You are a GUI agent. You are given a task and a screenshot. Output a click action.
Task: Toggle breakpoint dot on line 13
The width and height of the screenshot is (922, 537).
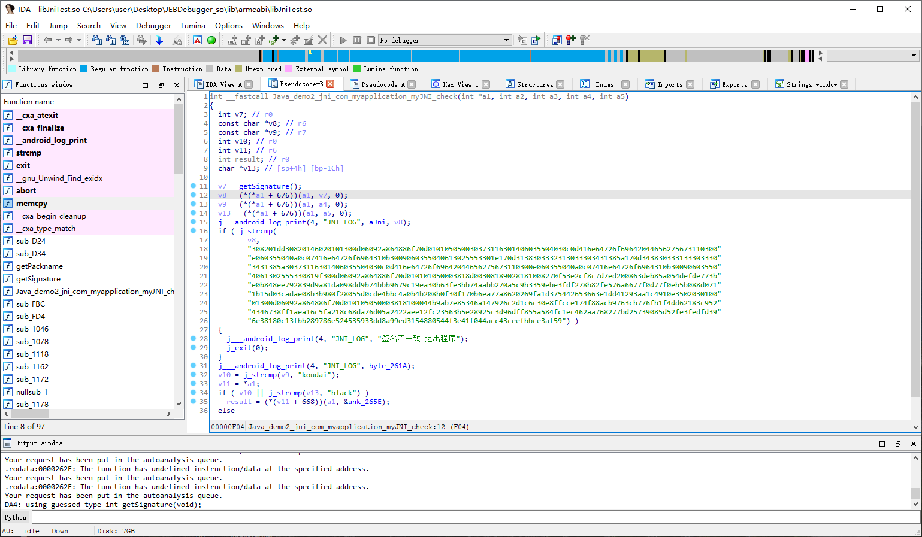click(x=193, y=204)
